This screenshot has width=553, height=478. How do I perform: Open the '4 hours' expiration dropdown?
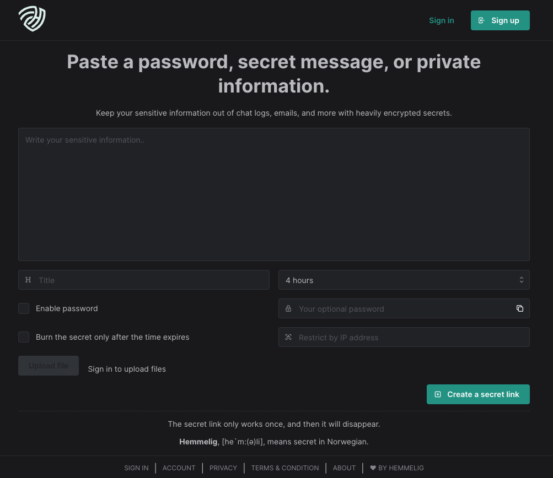[x=404, y=280]
